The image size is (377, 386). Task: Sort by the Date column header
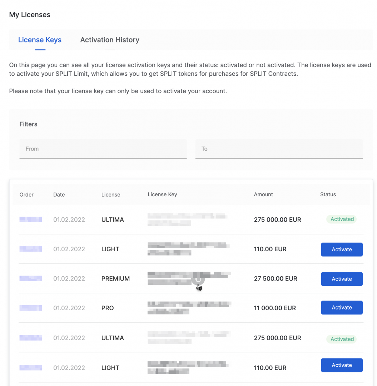59,195
